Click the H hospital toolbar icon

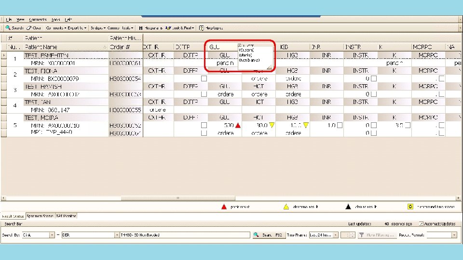pyautogui.click(x=140, y=28)
